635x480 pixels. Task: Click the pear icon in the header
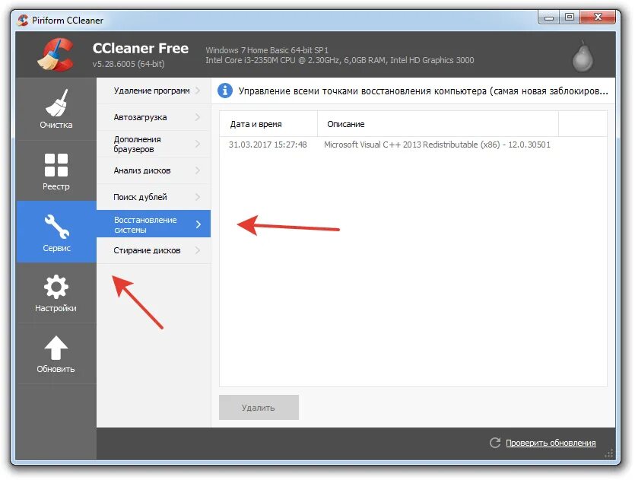583,56
